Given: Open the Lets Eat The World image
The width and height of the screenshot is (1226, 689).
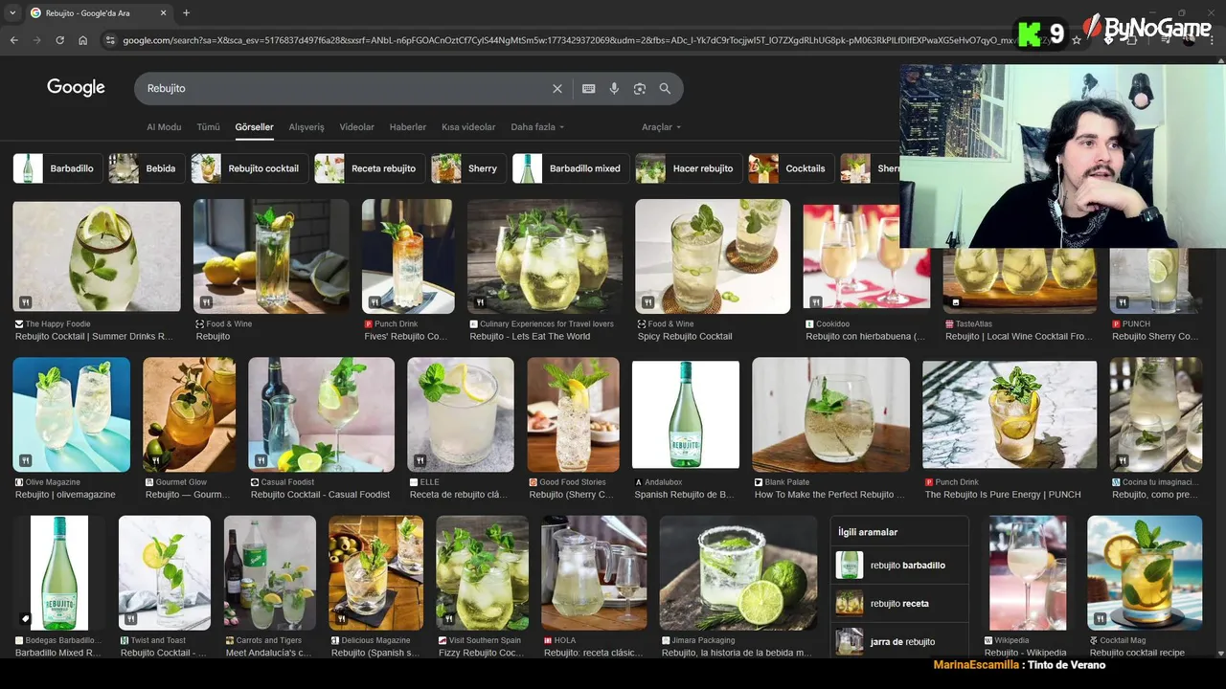Looking at the screenshot, I should coord(544,256).
